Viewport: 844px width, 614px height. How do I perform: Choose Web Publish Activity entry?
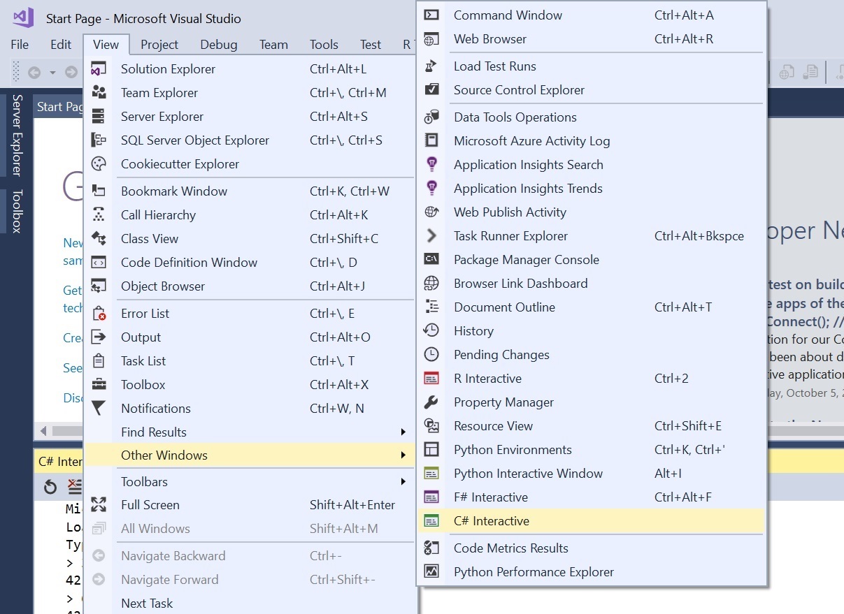(591, 212)
